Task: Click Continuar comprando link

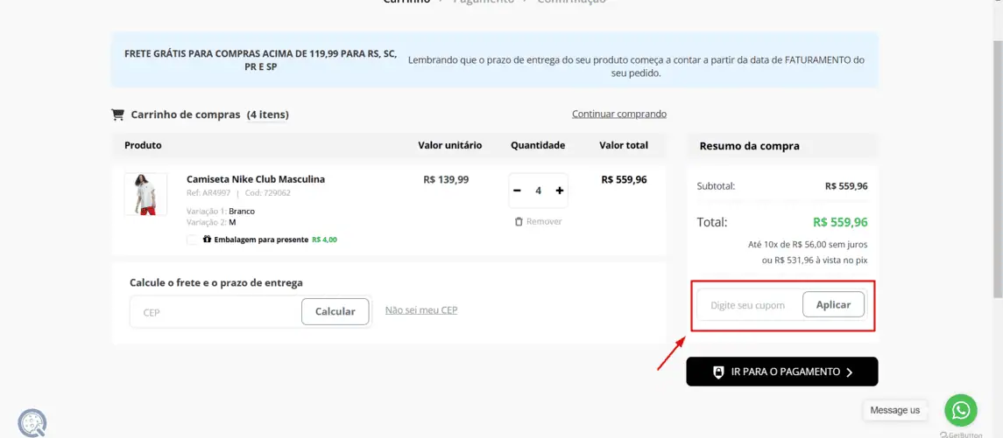Action: 619,114
